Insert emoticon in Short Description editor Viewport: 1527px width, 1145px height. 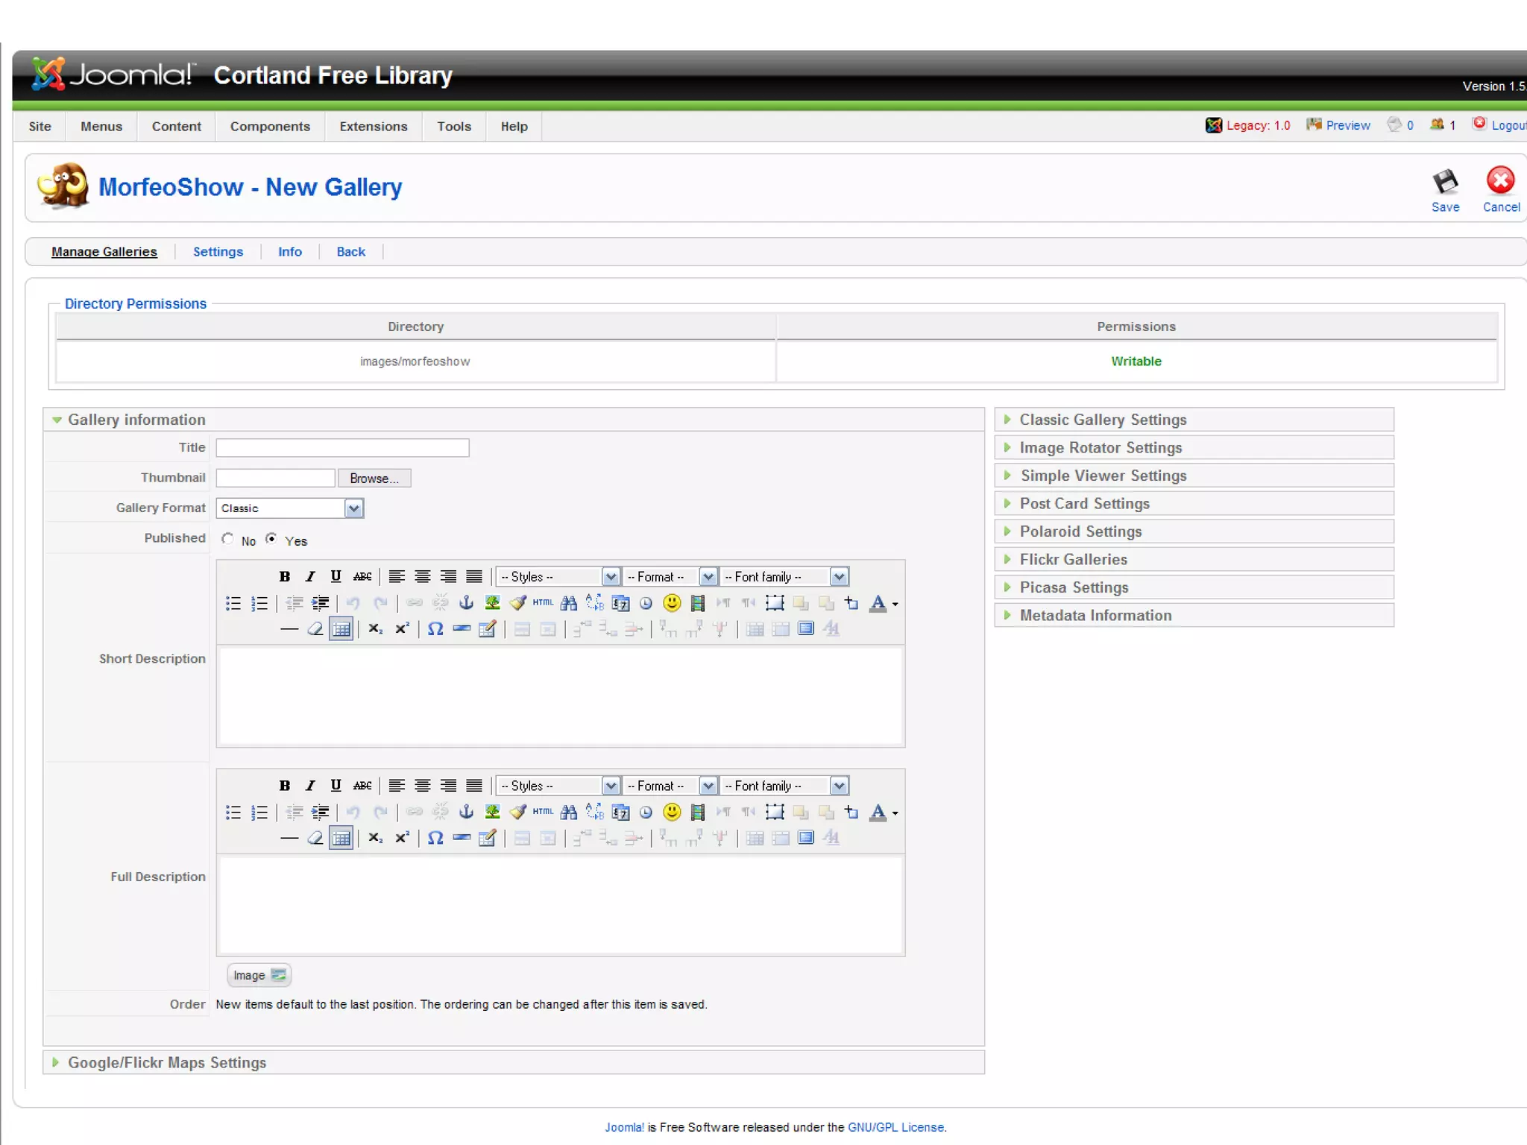coord(672,602)
